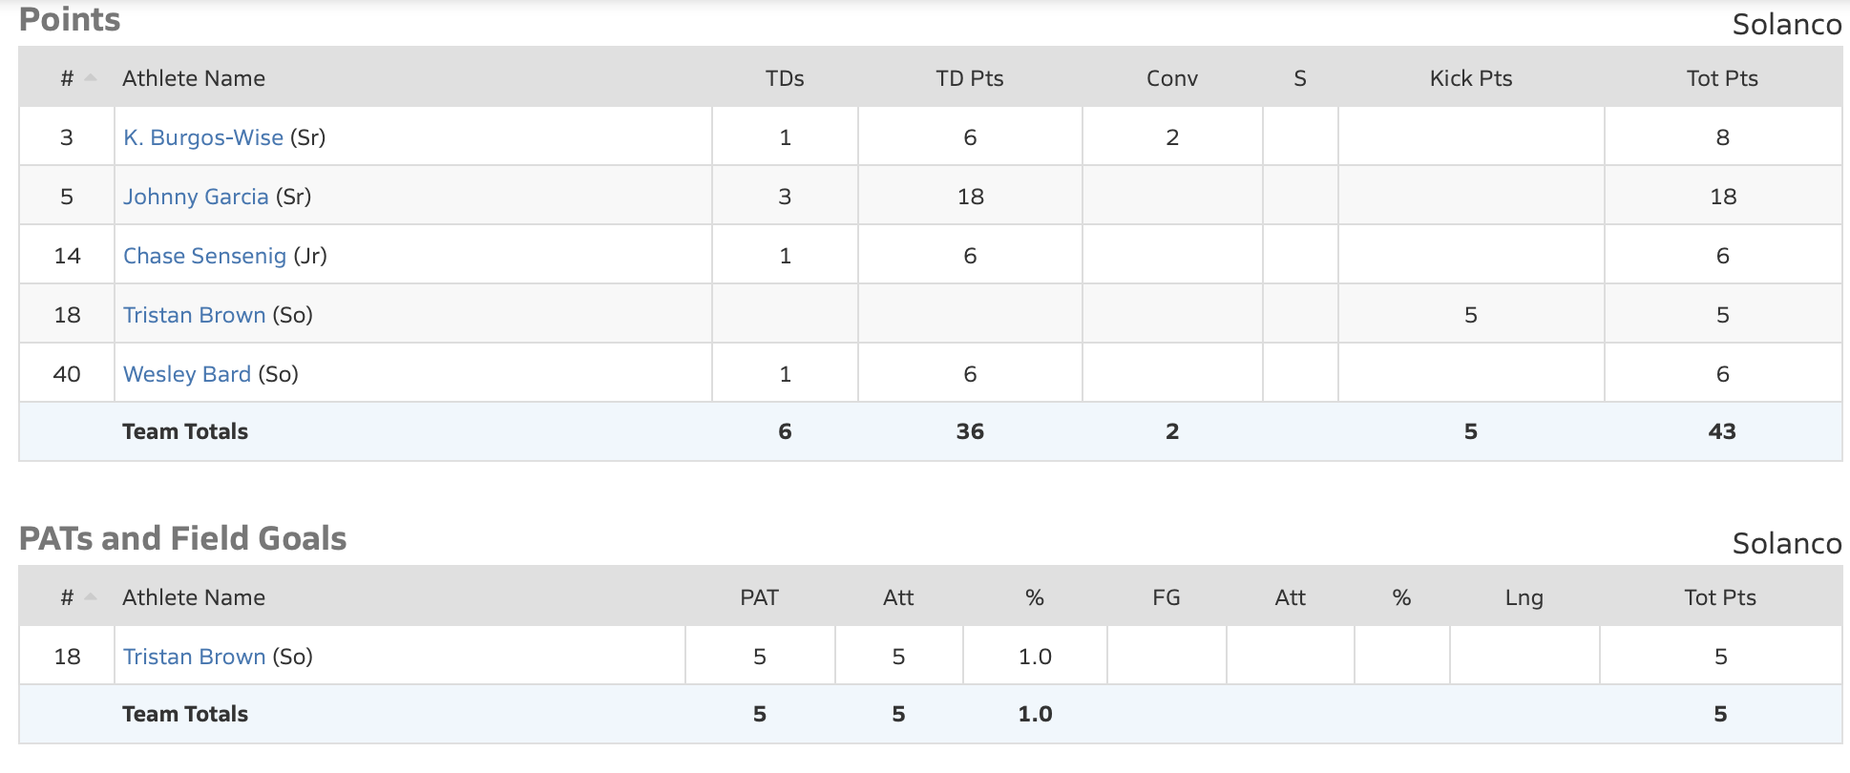This screenshot has height=773, width=1850.
Task: Click Tot Pts header in Points table
Action: 1721,78
